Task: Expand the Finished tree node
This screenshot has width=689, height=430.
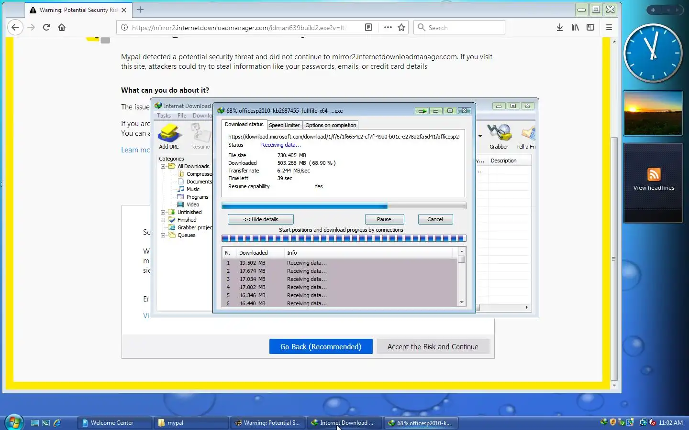Action: pos(163,220)
